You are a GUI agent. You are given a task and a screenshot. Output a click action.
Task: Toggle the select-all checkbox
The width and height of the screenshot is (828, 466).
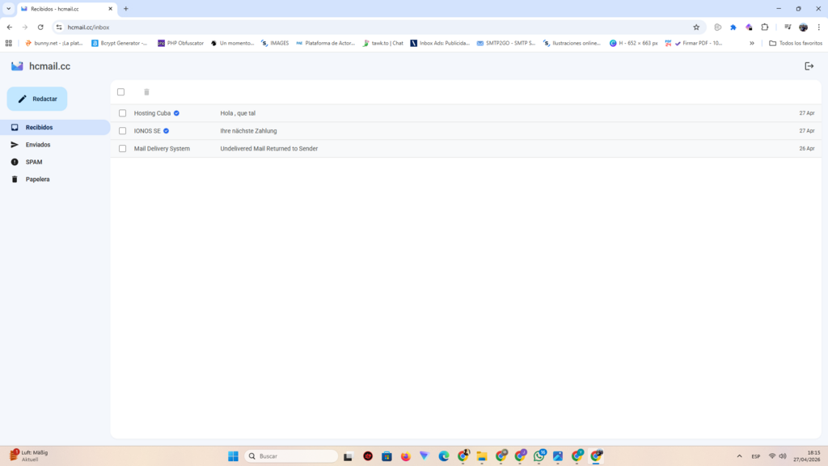[121, 92]
